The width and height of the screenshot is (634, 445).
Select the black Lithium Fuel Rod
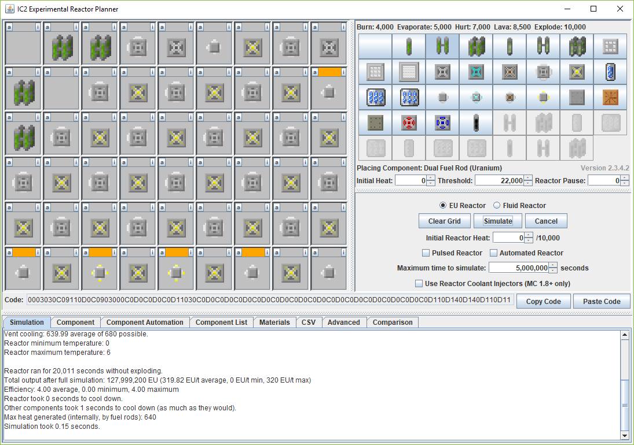[477, 123]
